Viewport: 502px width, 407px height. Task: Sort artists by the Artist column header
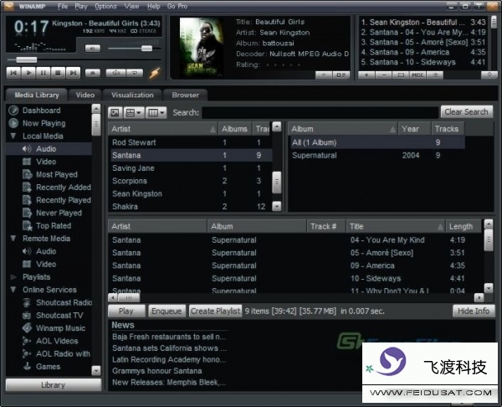[x=163, y=129]
